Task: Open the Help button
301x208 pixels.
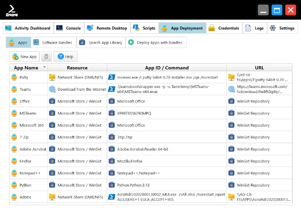Action: [65, 57]
